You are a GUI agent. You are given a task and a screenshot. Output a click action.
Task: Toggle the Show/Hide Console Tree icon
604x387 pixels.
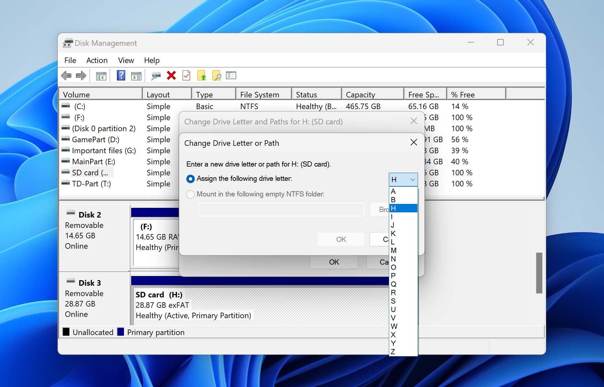coord(101,76)
